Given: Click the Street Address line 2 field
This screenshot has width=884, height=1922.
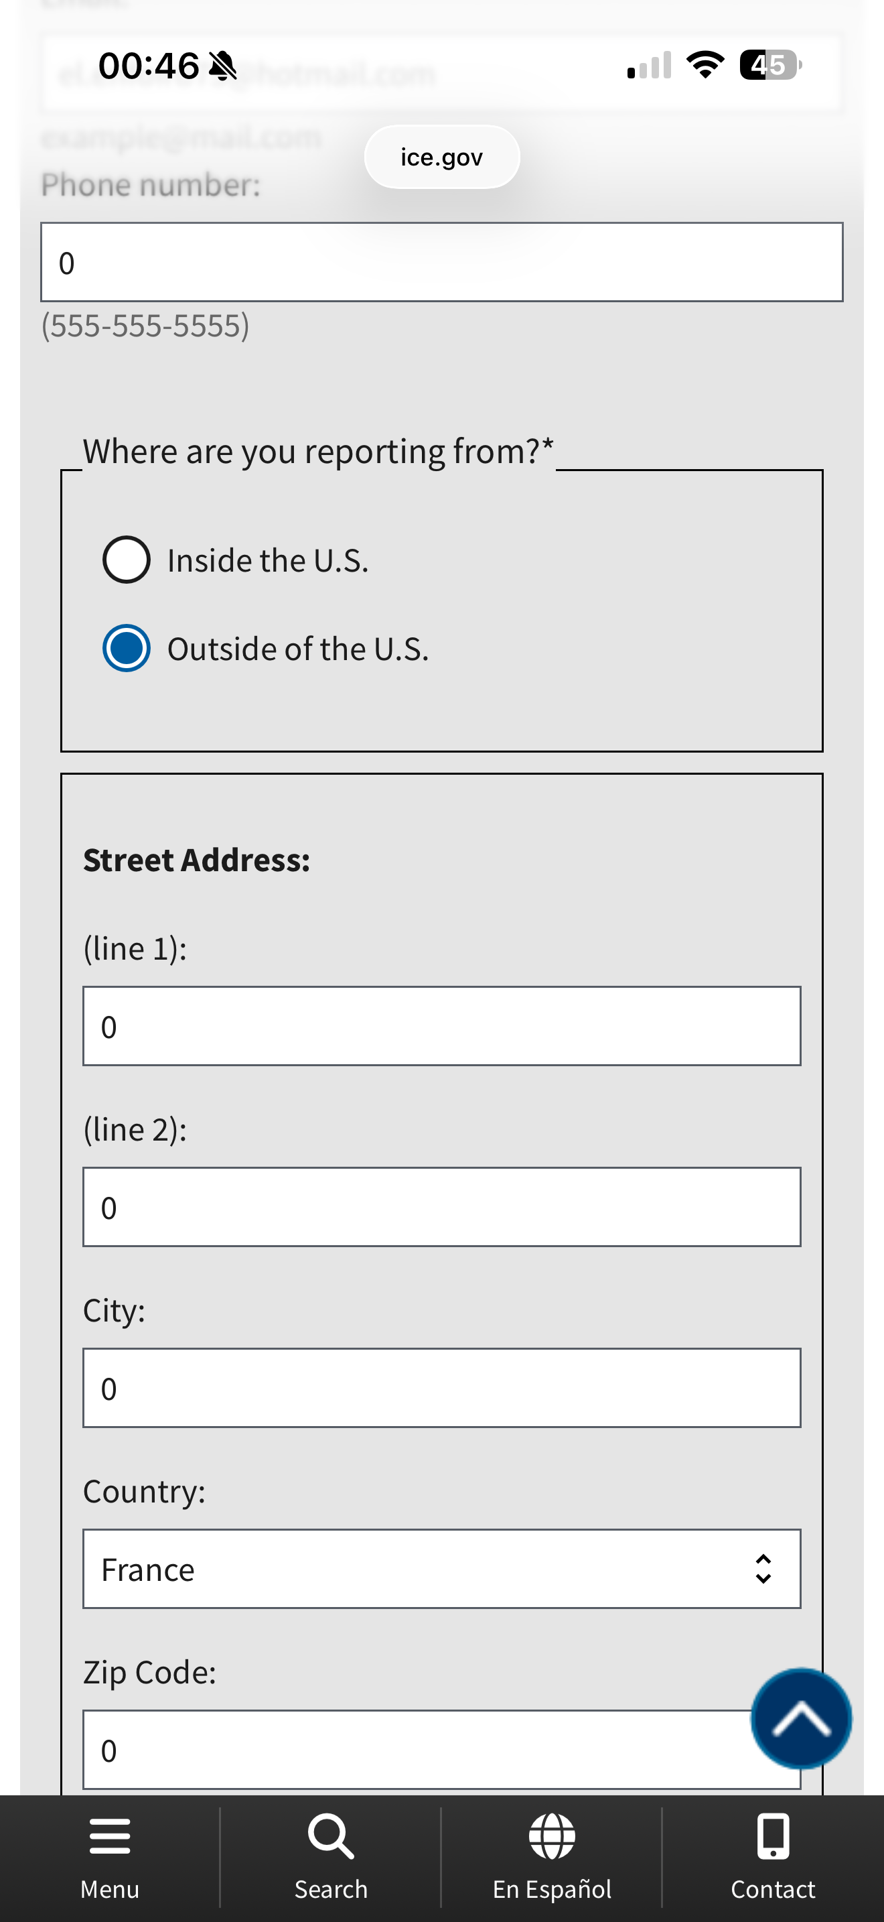Looking at the screenshot, I should click(441, 1207).
